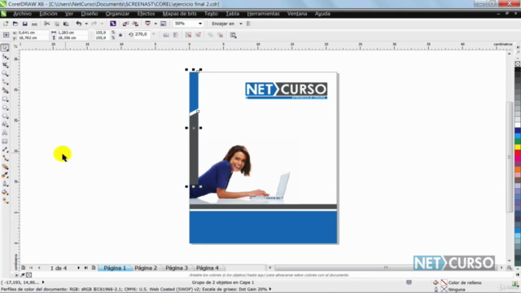This screenshot has width=521, height=293.
Task: Expand color profile info arrow in status bar
Action: pos(270,290)
